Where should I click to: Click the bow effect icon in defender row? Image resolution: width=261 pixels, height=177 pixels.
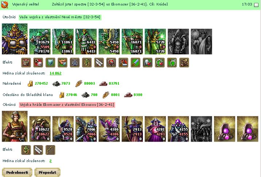(x=50, y=150)
